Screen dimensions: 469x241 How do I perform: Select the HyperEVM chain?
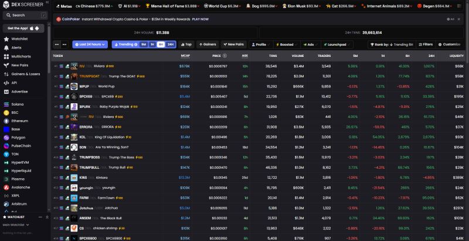[x=20, y=162]
